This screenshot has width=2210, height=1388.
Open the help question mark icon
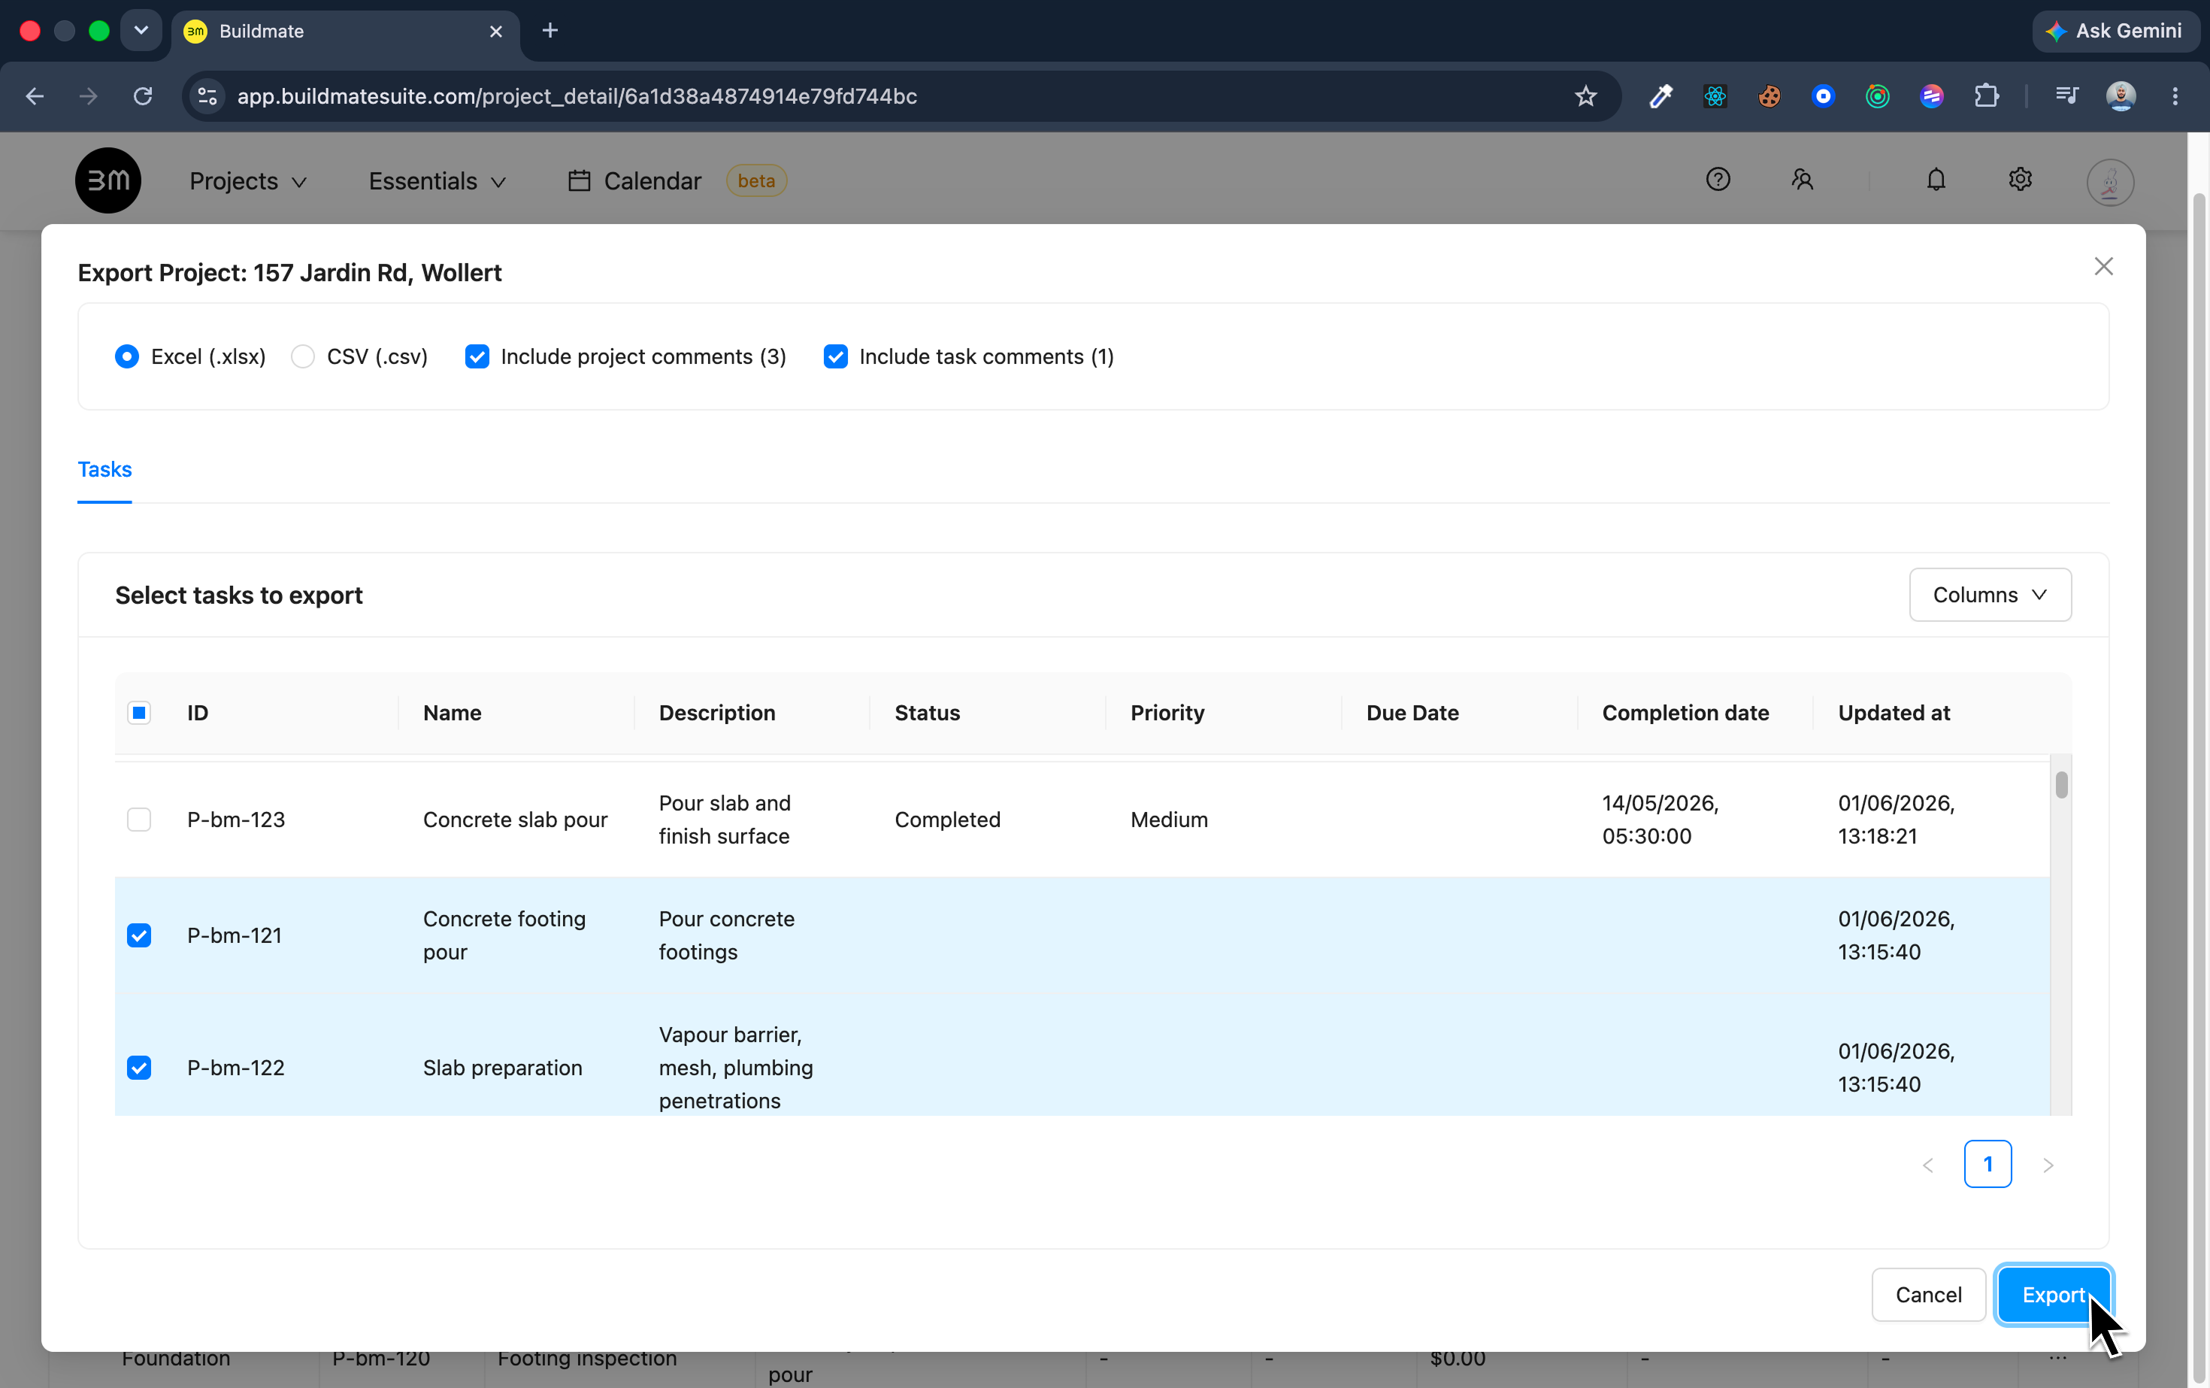[1718, 179]
